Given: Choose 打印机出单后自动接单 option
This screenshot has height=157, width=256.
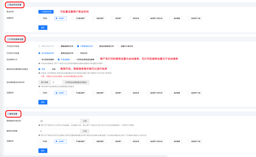Looking at the screenshot, I should click(x=74, y=59).
